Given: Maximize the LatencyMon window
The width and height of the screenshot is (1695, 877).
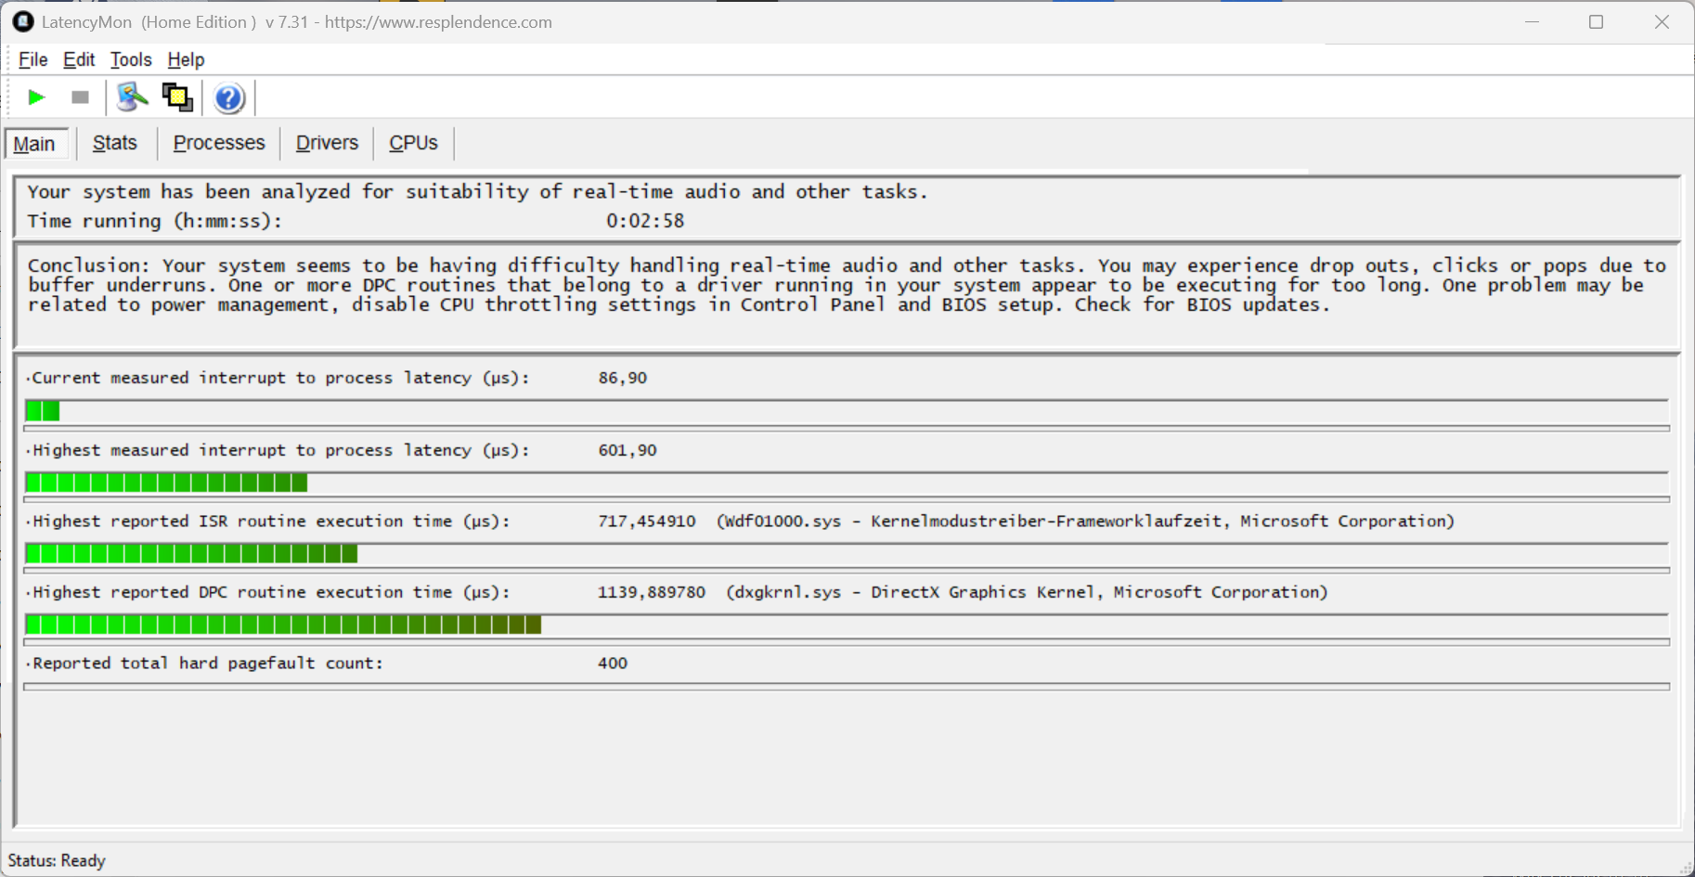Looking at the screenshot, I should [1597, 22].
